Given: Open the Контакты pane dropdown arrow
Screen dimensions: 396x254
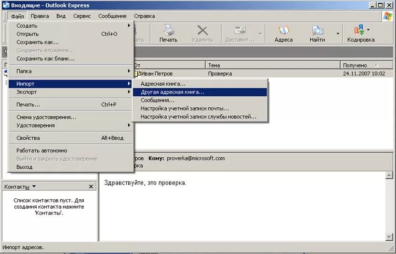Looking at the screenshot, I should click(34, 186).
